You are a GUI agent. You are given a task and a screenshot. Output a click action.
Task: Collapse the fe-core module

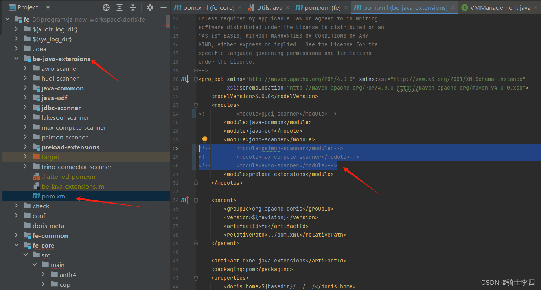pos(16,245)
